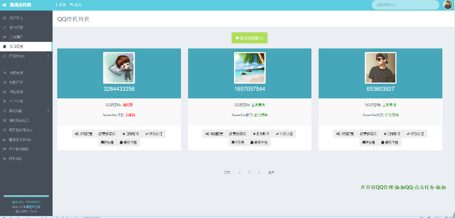Open 用户中心 gear item in sidebar

click(x=26, y=18)
